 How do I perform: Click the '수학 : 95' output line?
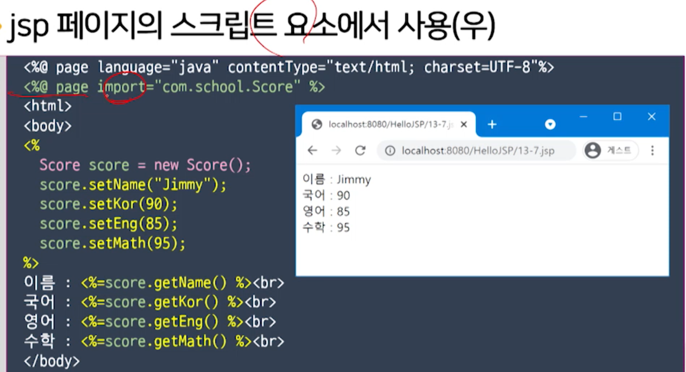click(x=326, y=227)
